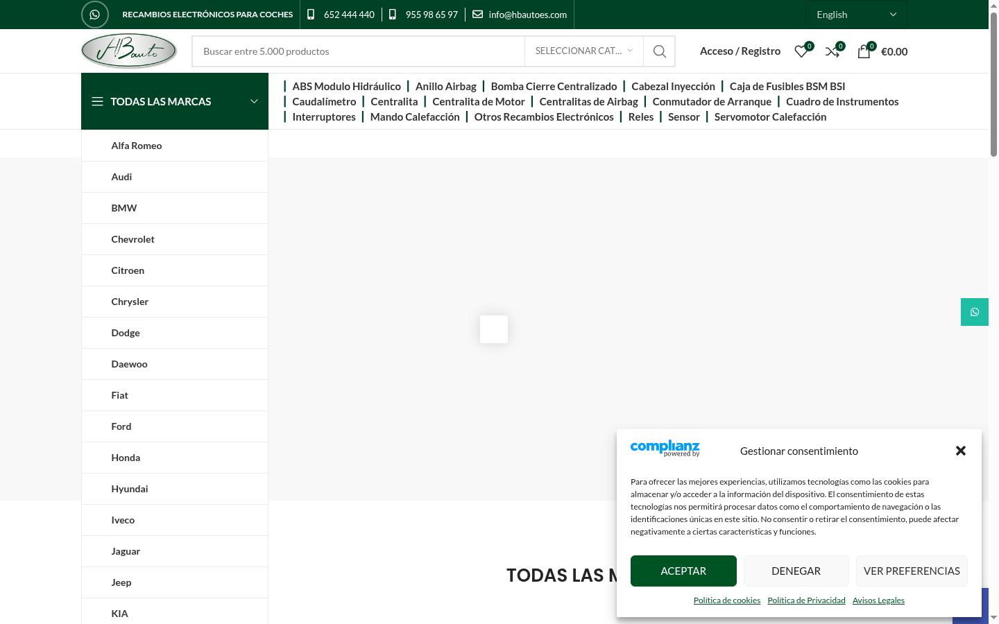
Task: Open Bomba Cierre Centralizado category
Action: [x=554, y=86]
